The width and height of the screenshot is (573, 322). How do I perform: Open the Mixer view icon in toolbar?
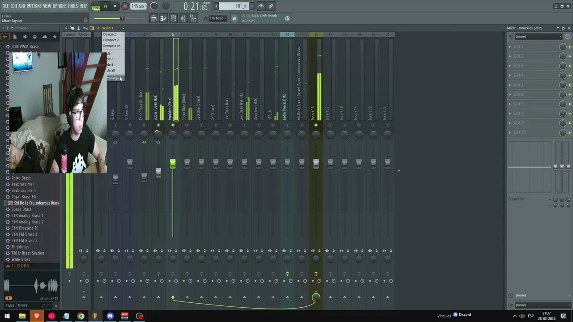click(x=183, y=18)
